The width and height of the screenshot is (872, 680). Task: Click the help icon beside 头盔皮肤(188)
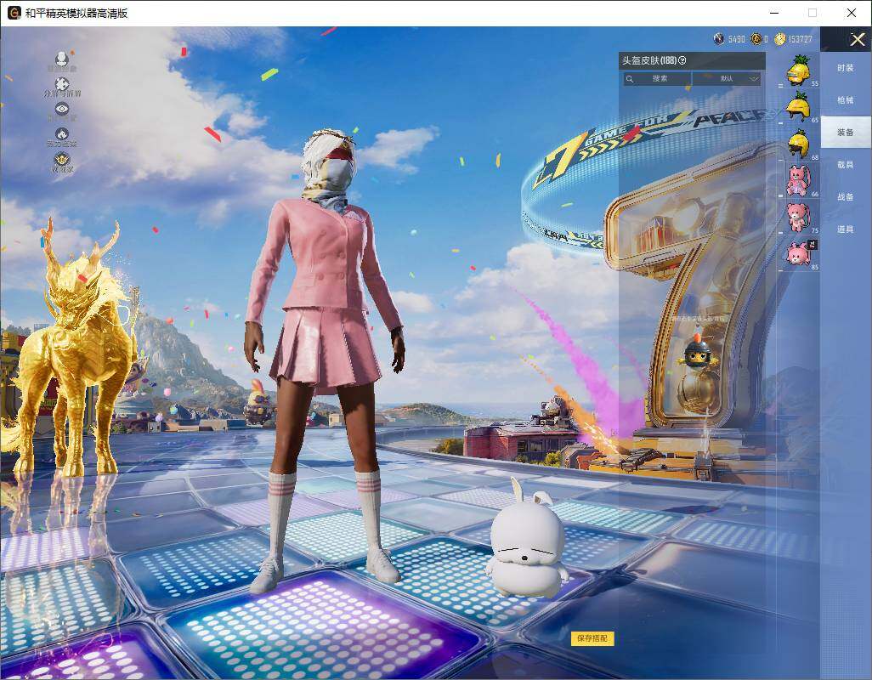[682, 60]
